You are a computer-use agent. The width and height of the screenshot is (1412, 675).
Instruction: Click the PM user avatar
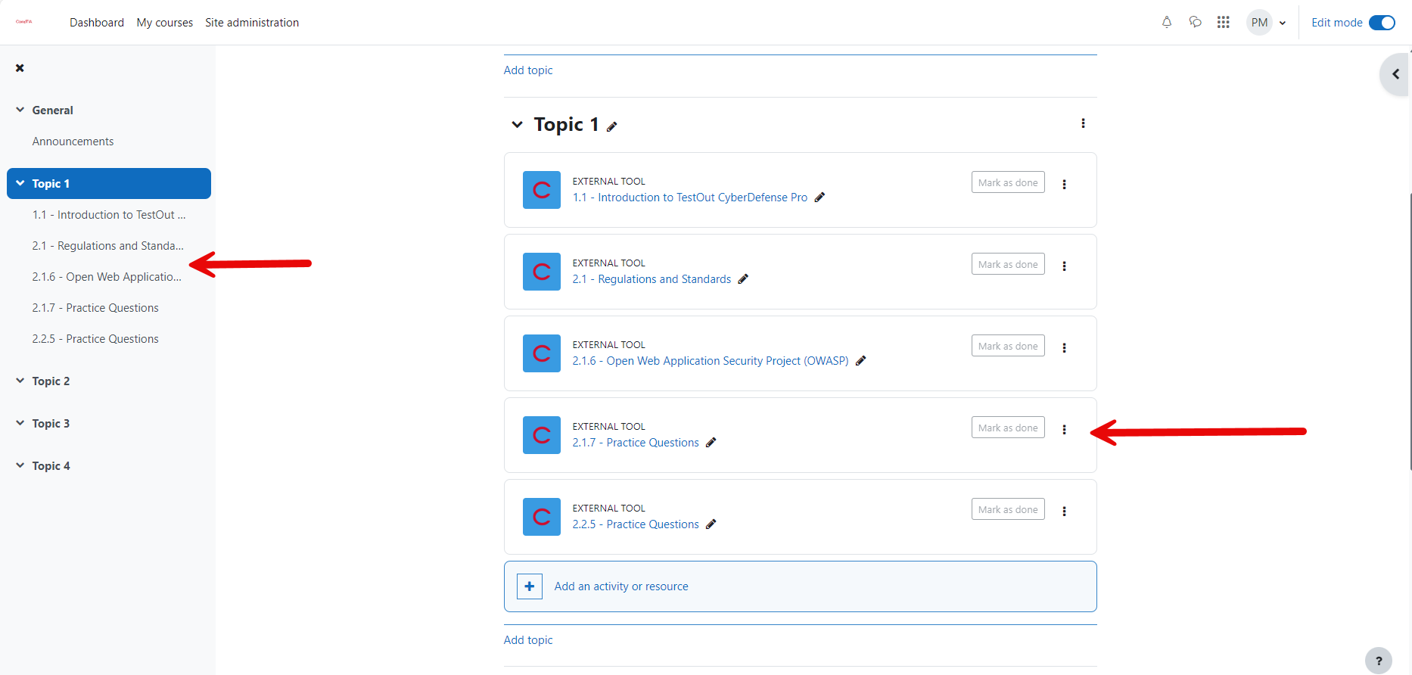tap(1259, 23)
